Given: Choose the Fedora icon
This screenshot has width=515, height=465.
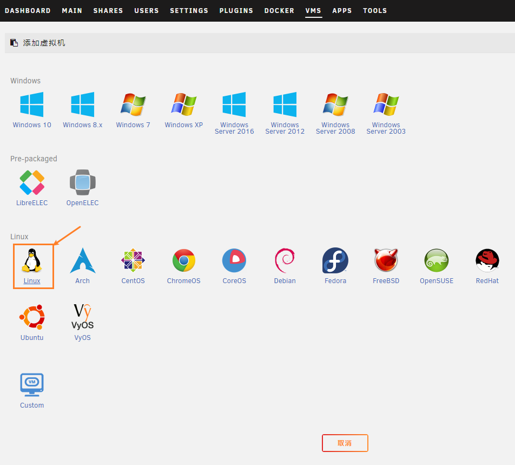Looking at the screenshot, I should (335, 260).
